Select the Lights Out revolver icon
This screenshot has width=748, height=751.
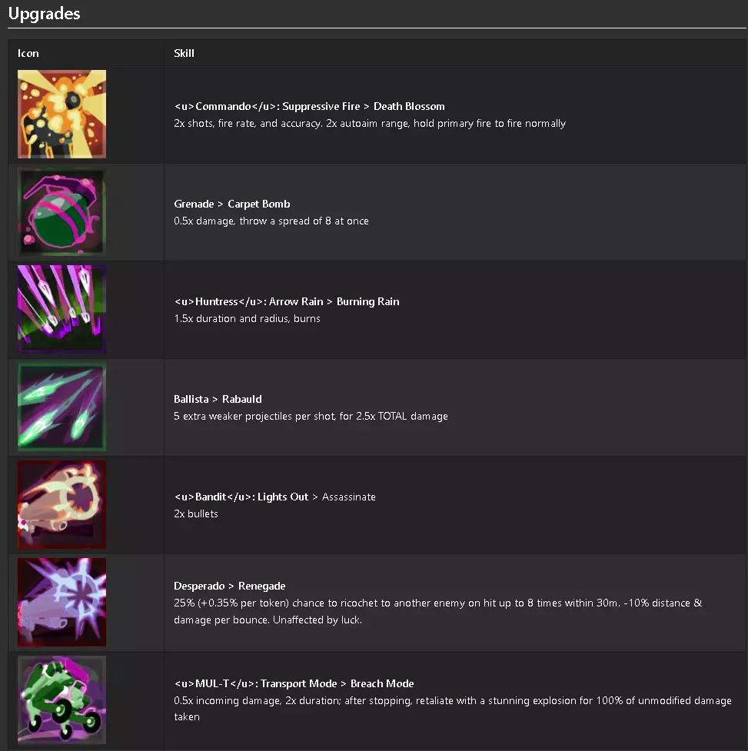pos(62,504)
